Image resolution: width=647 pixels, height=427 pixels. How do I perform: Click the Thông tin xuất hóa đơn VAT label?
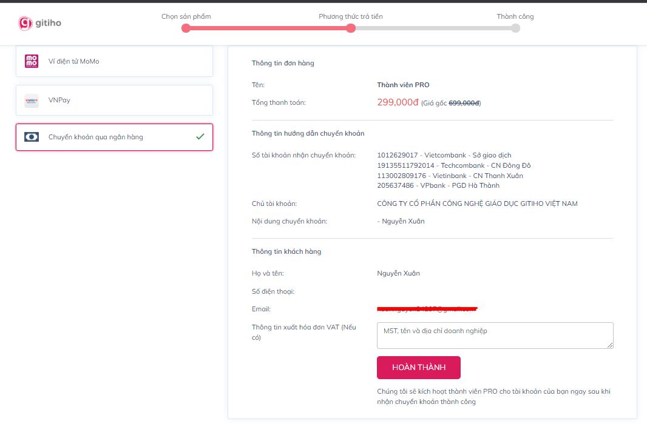pos(304,333)
